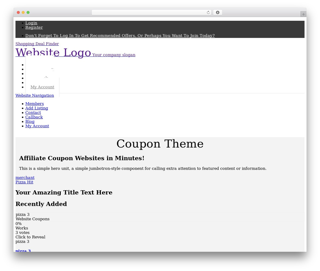Screen dimensions: 320x271
Task: Click the "0%" success rate text
Action: coord(18,224)
